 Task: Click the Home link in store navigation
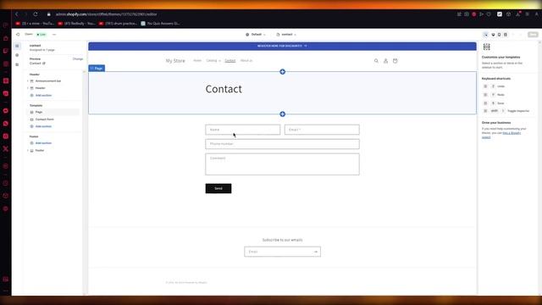tap(197, 60)
